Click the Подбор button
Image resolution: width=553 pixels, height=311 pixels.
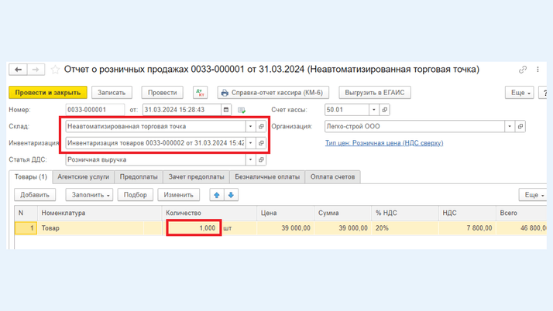coord(135,195)
